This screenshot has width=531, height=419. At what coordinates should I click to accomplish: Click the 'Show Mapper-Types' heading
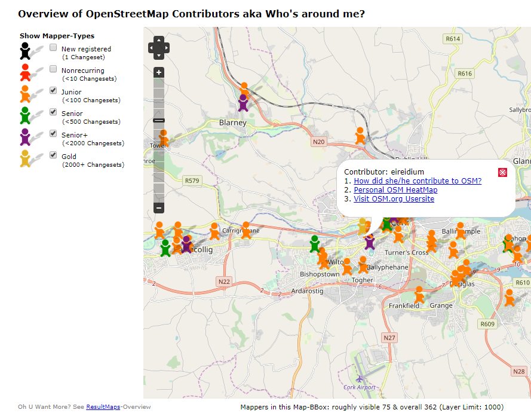[57, 36]
